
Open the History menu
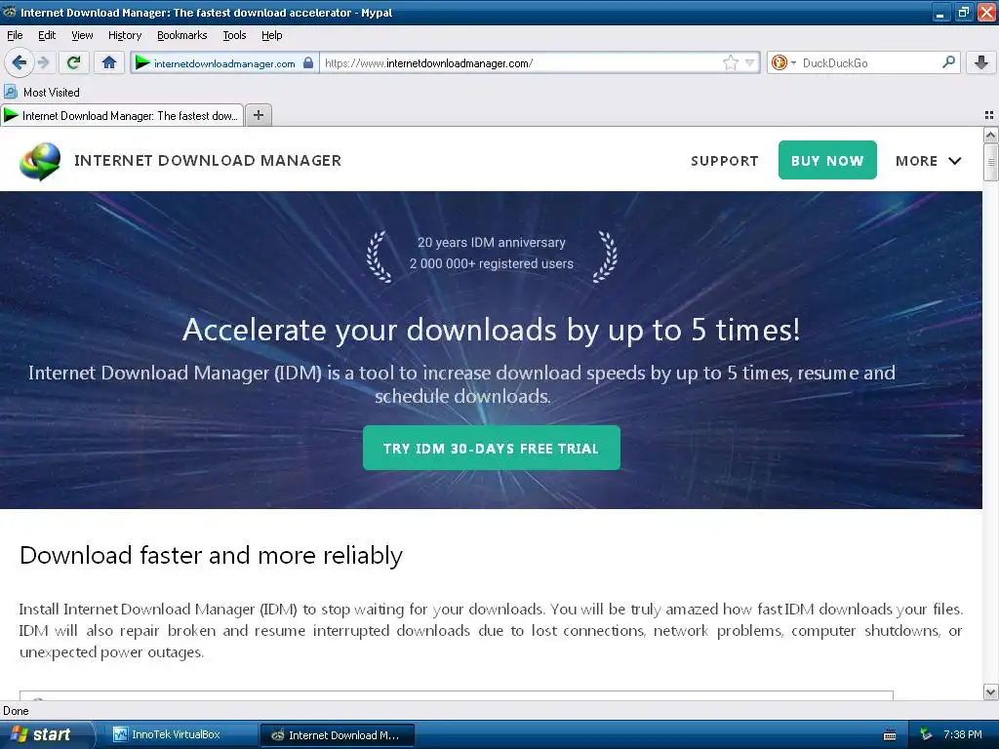pos(125,35)
